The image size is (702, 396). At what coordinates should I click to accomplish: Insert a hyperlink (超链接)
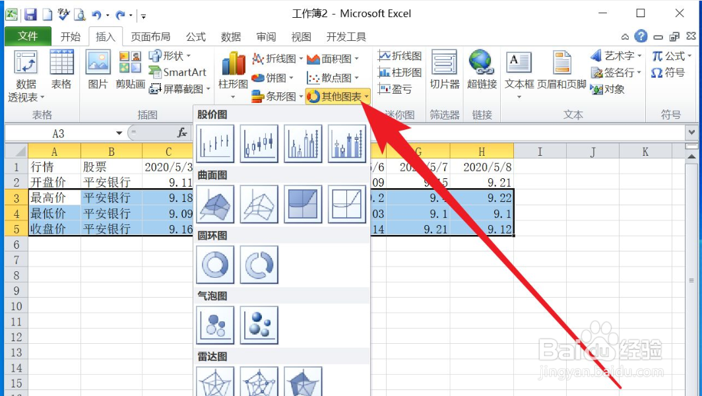(482, 70)
